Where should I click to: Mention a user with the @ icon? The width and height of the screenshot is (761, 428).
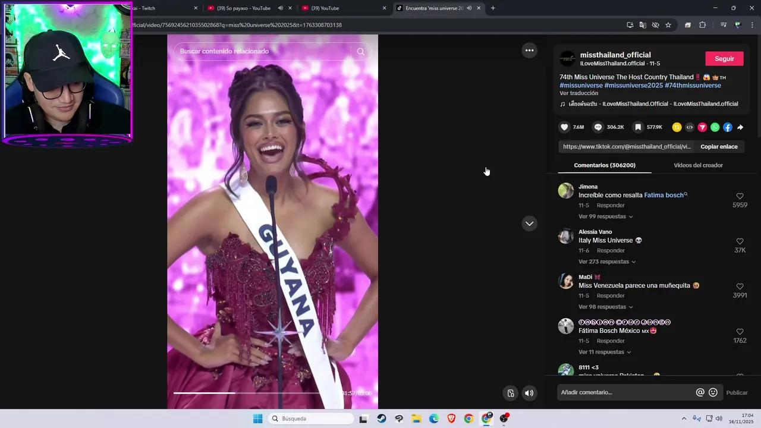click(x=700, y=392)
